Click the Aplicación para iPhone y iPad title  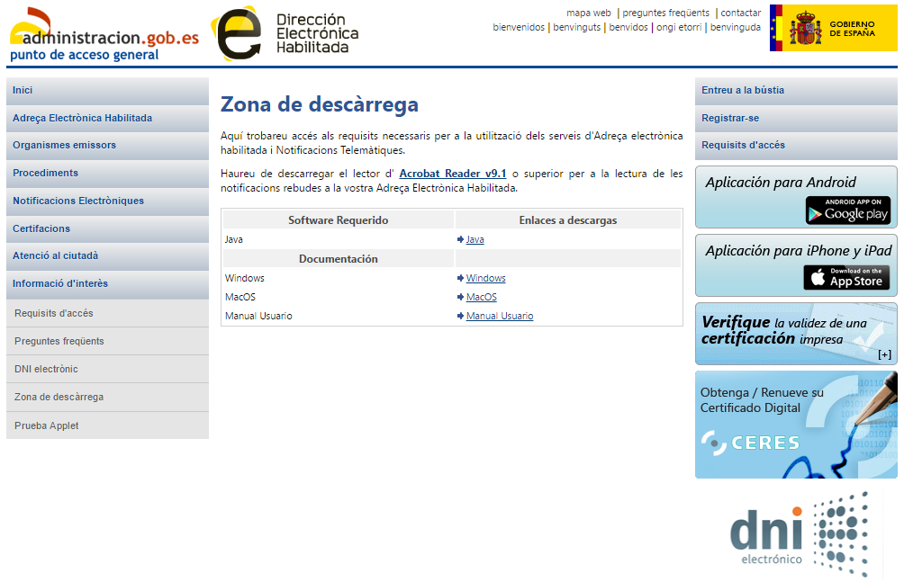tap(799, 251)
